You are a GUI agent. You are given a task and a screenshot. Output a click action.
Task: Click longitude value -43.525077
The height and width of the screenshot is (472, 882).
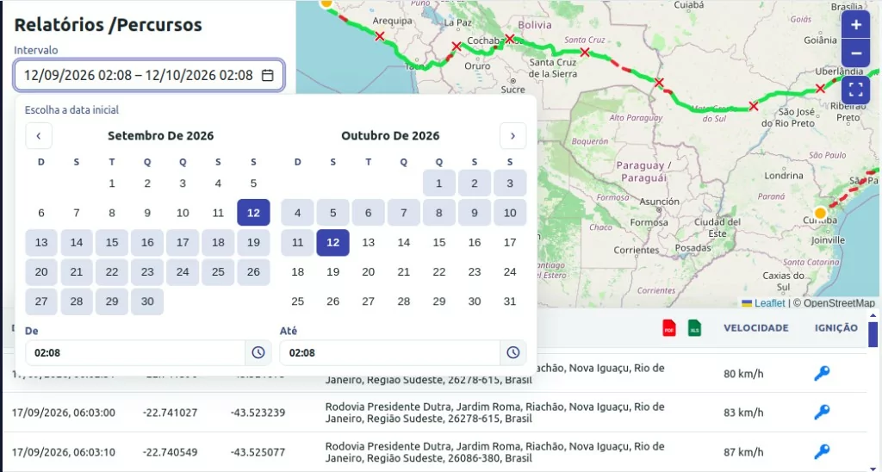(258, 451)
